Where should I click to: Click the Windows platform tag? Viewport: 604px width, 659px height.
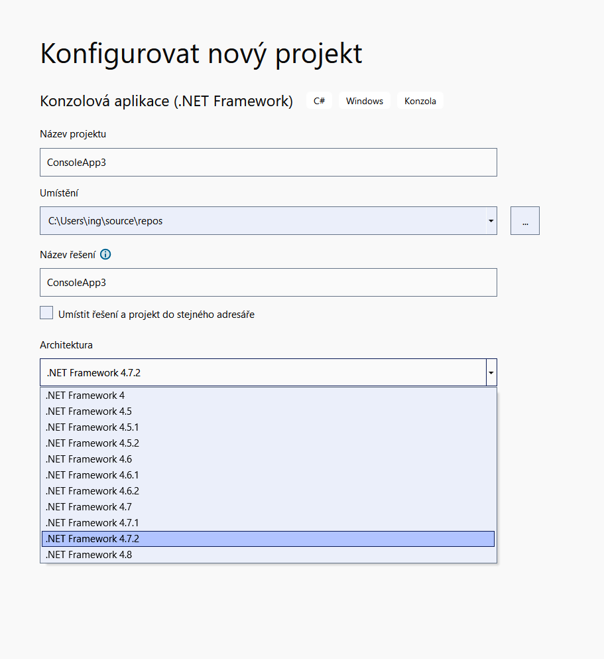coord(364,100)
